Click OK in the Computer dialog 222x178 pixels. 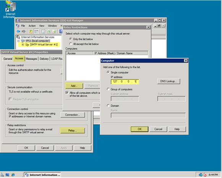[139, 129]
